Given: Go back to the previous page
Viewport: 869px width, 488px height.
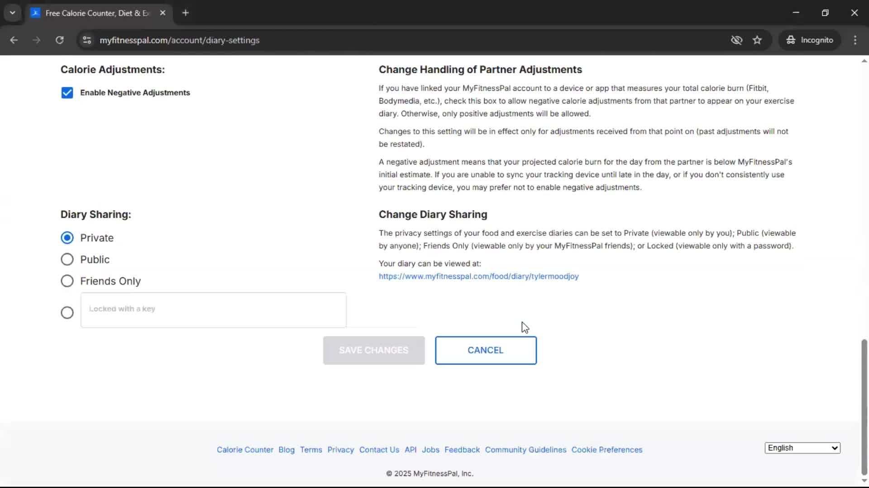Looking at the screenshot, I should (14, 40).
